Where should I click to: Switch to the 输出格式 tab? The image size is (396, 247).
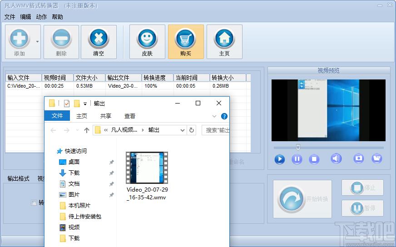tap(18, 178)
